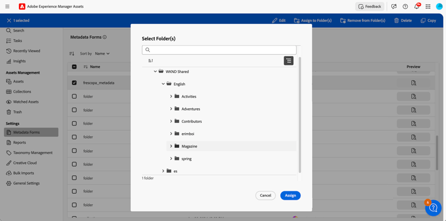Open the user profile avatar
The height and width of the screenshot is (221, 446).
click(439, 7)
